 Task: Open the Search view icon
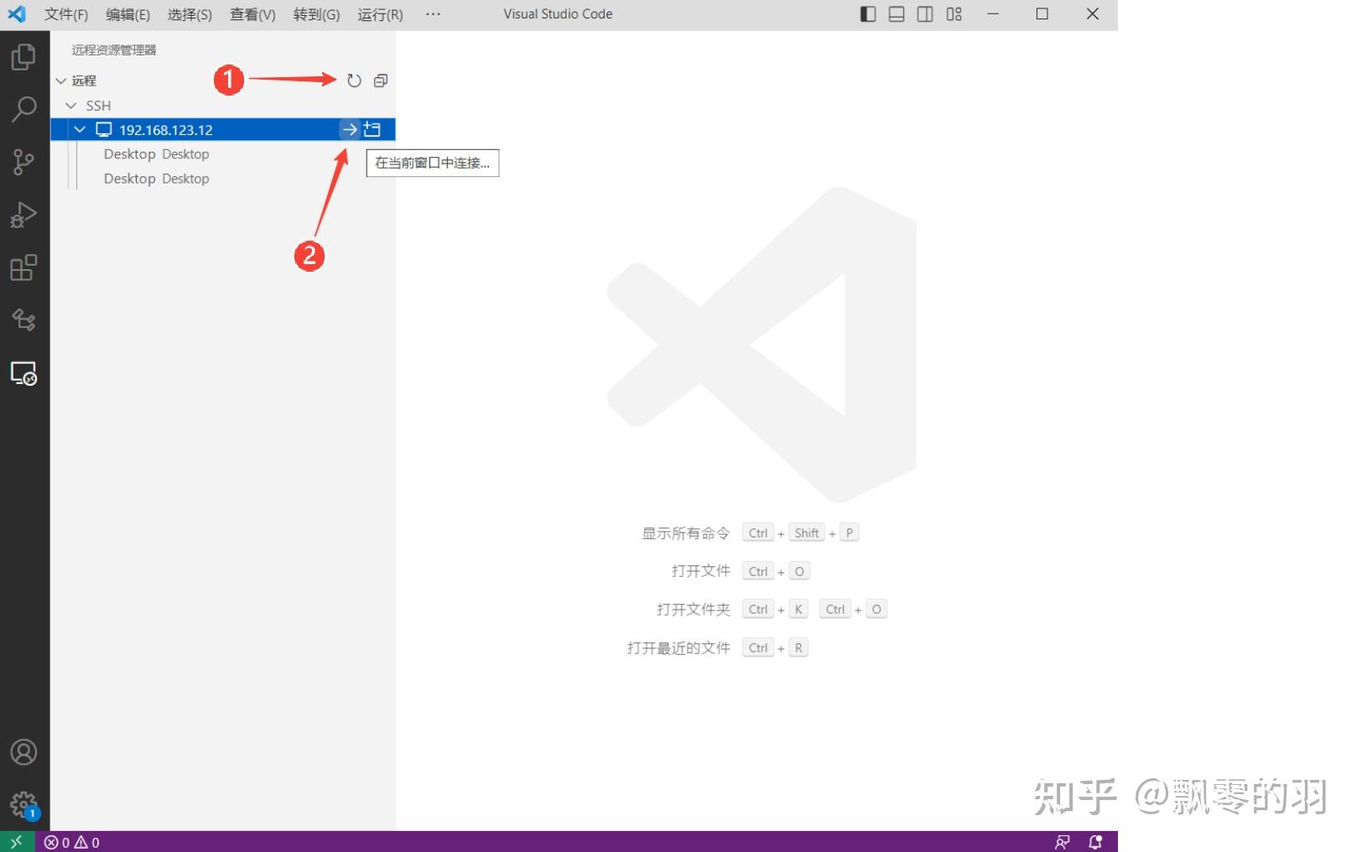pos(23,108)
